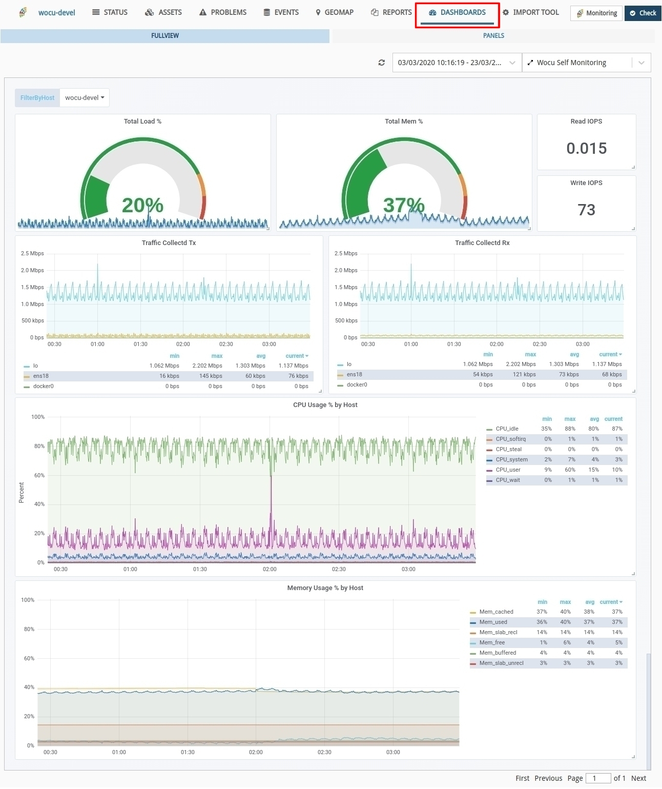Viewport: 662px width, 789px height.
Task: Click the refresh dashboard icon
Action: [x=382, y=63]
